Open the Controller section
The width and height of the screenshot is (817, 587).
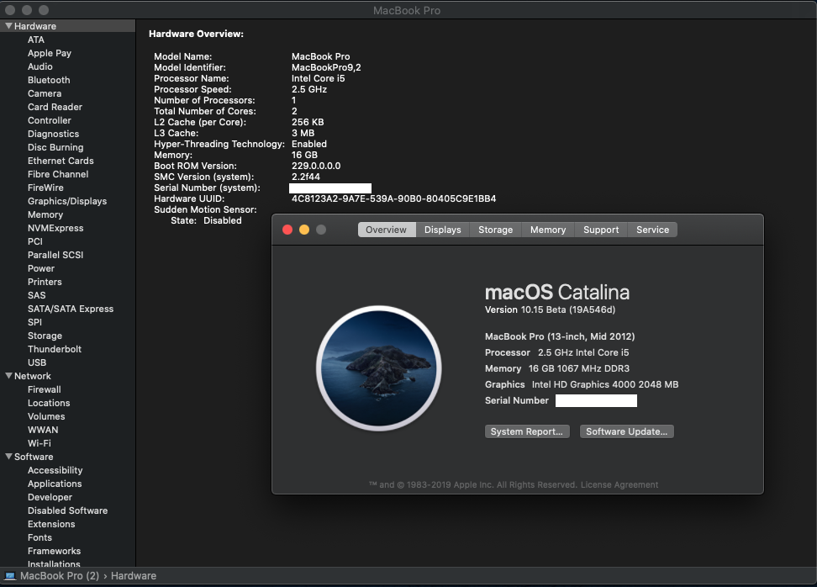[x=50, y=120]
